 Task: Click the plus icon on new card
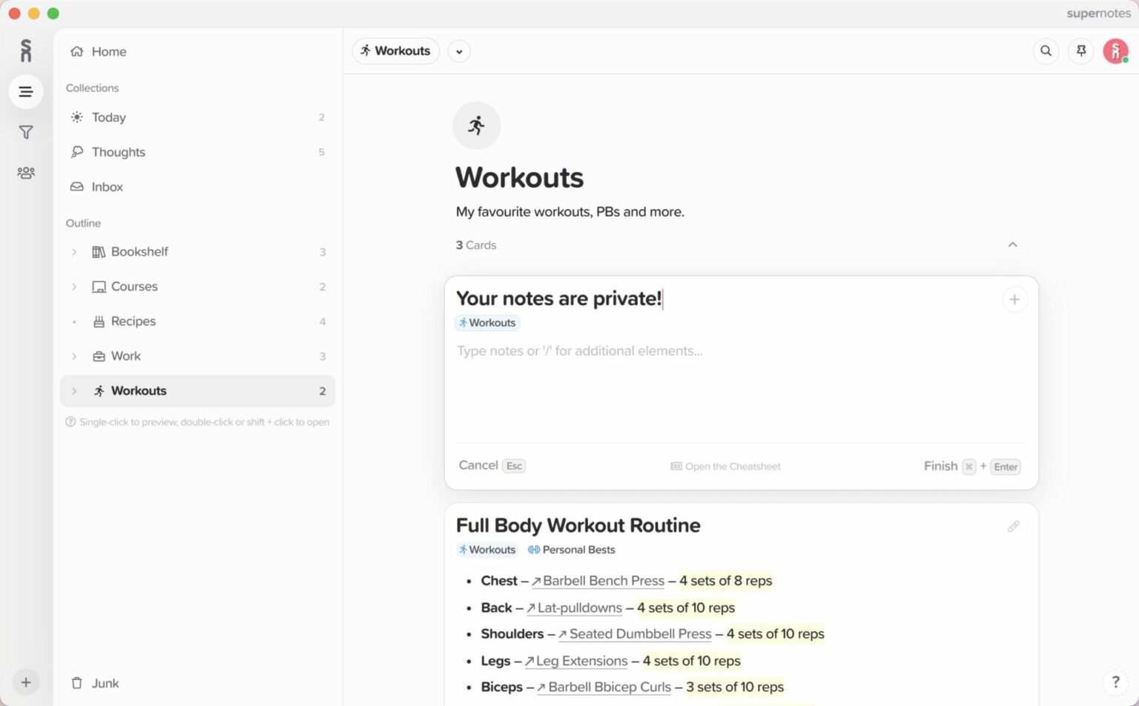[x=1014, y=299]
